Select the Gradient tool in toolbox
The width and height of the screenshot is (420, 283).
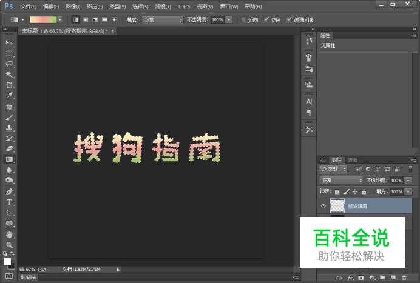tap(9, 159)
